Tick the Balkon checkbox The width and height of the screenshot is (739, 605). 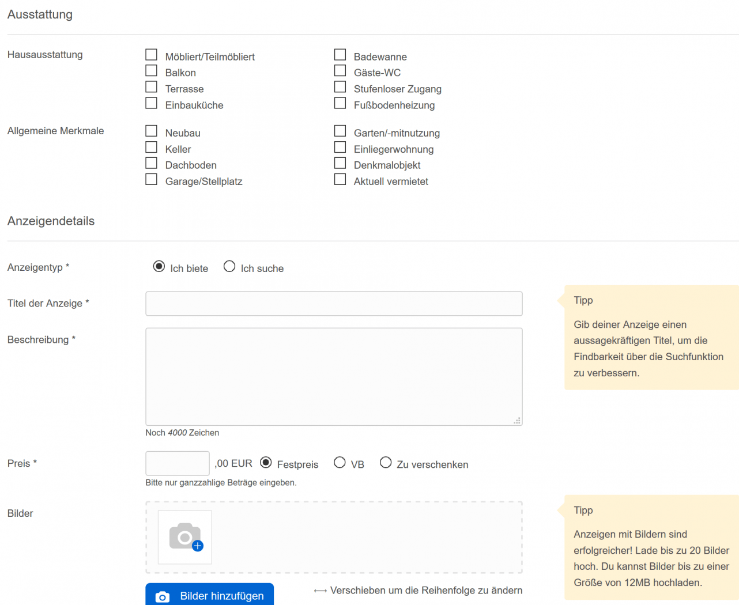coord(152,71)
